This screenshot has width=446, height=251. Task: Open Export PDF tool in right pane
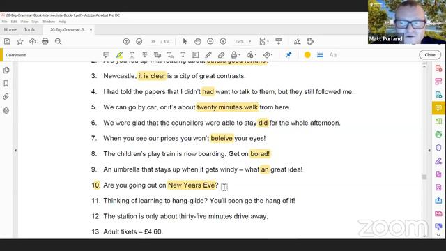(438, 95)
